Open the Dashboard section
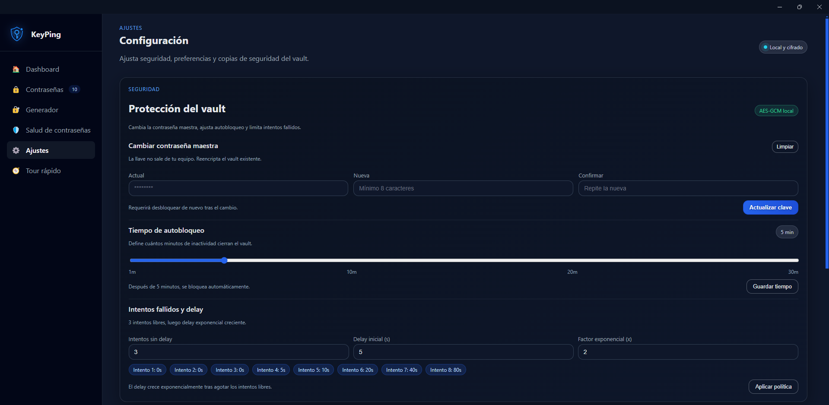 [x=51, y=70]
